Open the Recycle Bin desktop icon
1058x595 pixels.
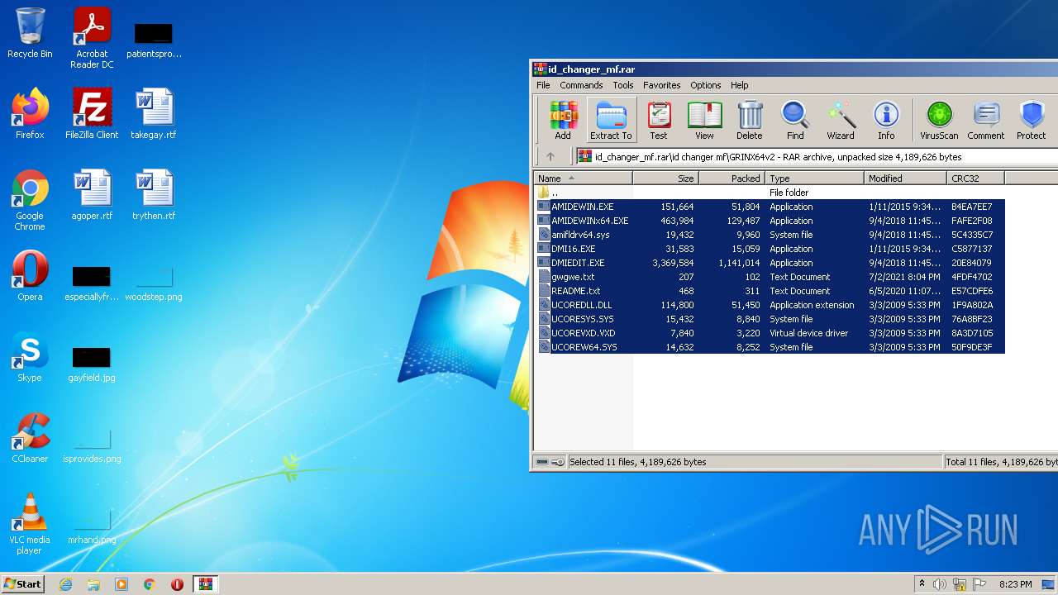pyautogui.click(x=30, y=33)
